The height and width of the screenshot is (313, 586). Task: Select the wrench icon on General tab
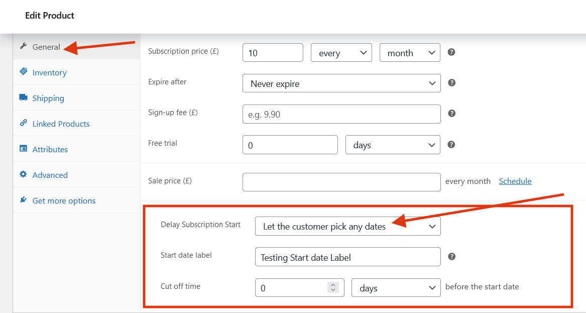23,47
